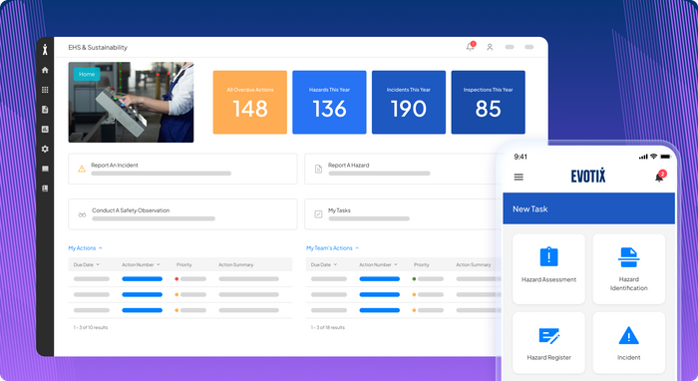
Task: Click the Report An Incident card
Action: click(182, 169)
